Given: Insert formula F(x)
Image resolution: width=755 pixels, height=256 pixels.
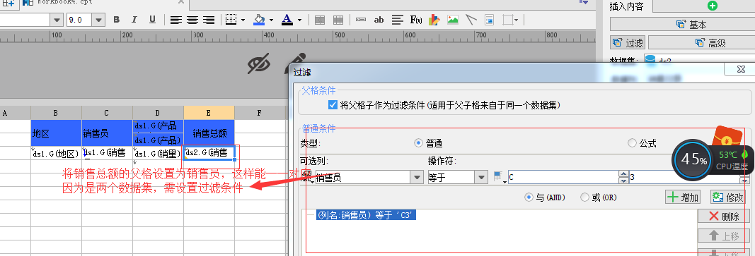Looking at the screenshot, I should tap(416, 20).
